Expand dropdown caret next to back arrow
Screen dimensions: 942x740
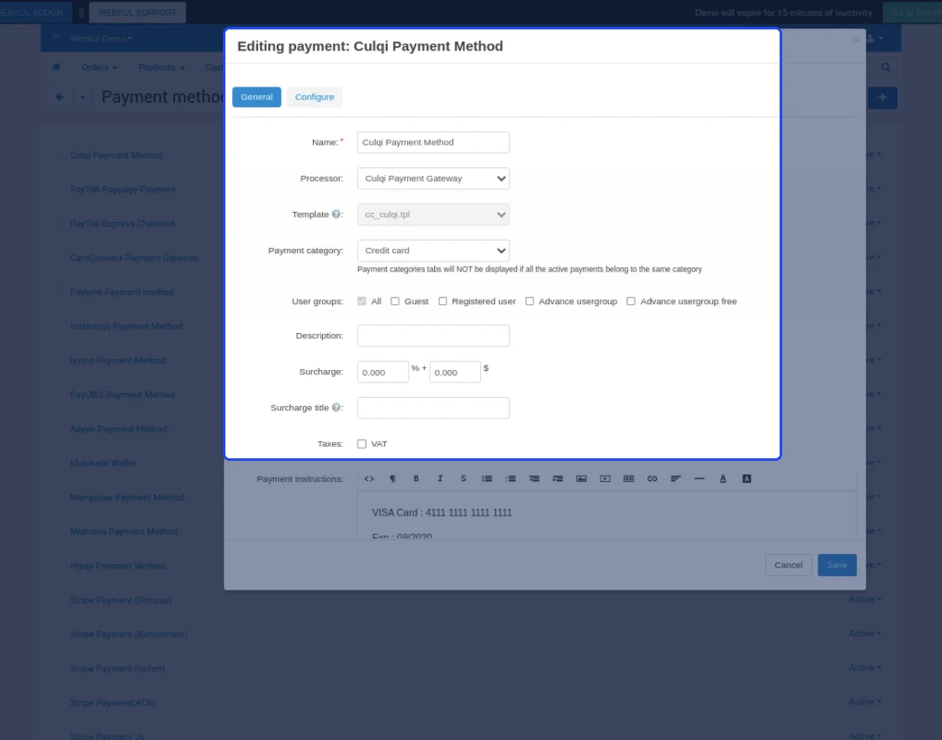(82, 97)
